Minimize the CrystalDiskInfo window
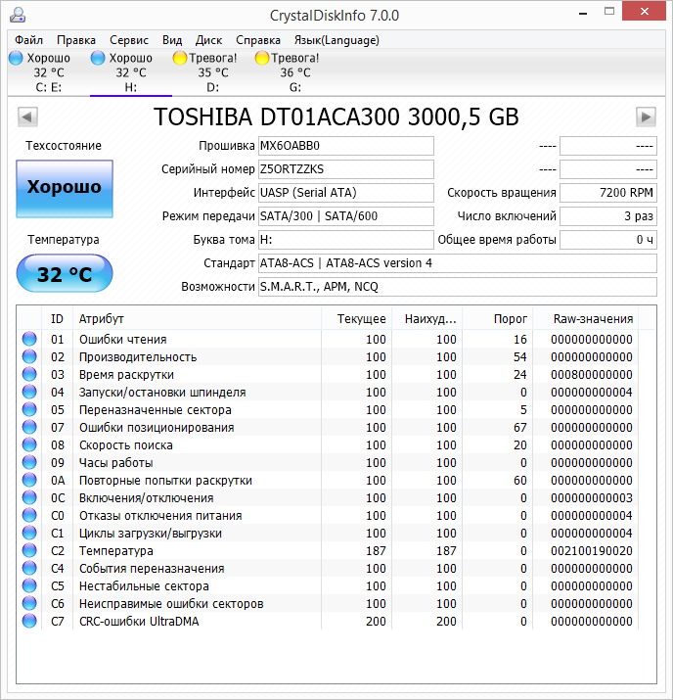 583,13
